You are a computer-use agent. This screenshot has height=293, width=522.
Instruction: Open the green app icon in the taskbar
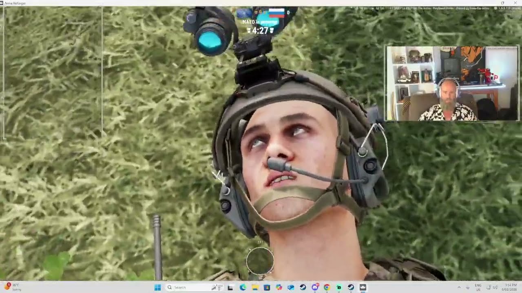point(339,287)
